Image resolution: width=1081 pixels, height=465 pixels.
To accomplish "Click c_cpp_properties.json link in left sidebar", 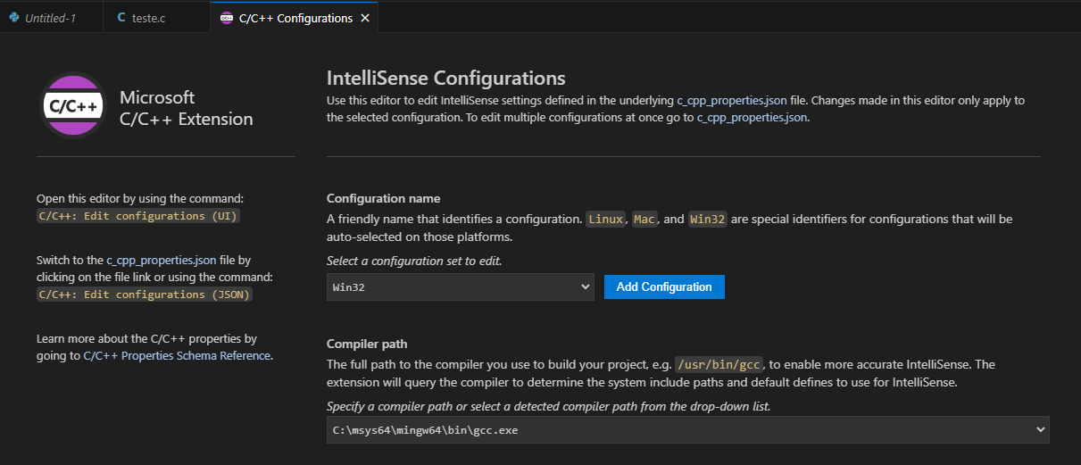I will click(162, 261).
